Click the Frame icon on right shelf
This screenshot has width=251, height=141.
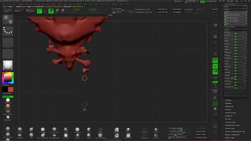coord(215,54)
